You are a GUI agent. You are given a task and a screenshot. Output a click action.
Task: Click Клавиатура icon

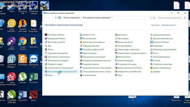(151, 46)
